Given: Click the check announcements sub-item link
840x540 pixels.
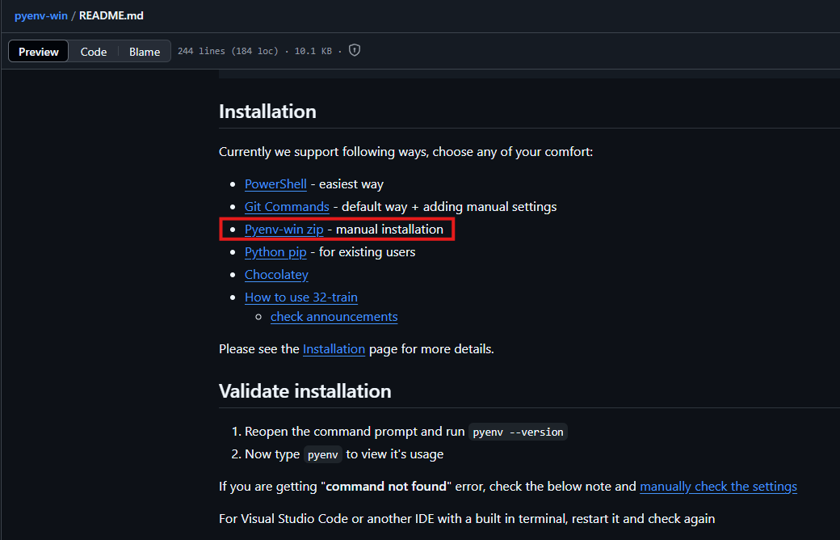Looking at the screenshot, I should coord(334,317).
